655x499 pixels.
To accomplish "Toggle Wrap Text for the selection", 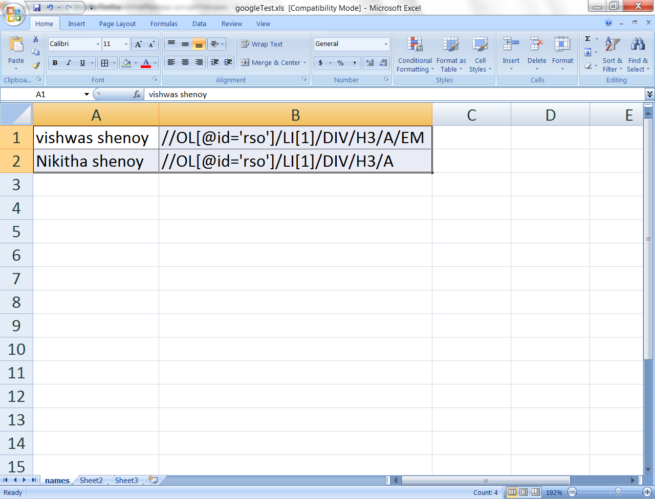I will (x=261, y=44).
